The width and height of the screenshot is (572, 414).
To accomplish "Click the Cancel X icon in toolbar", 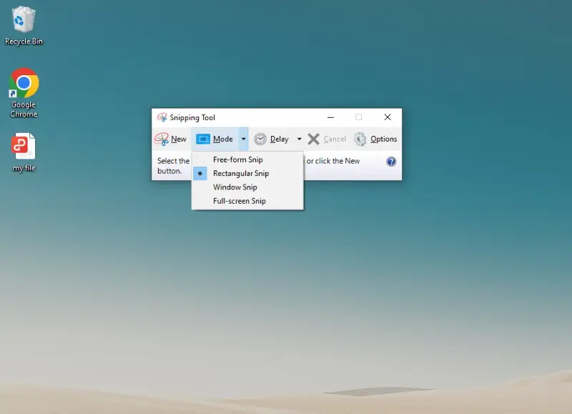I will (314, 139).
